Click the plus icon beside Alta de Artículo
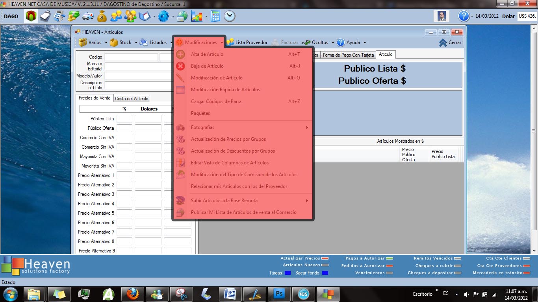 click(x=180, y=54)
